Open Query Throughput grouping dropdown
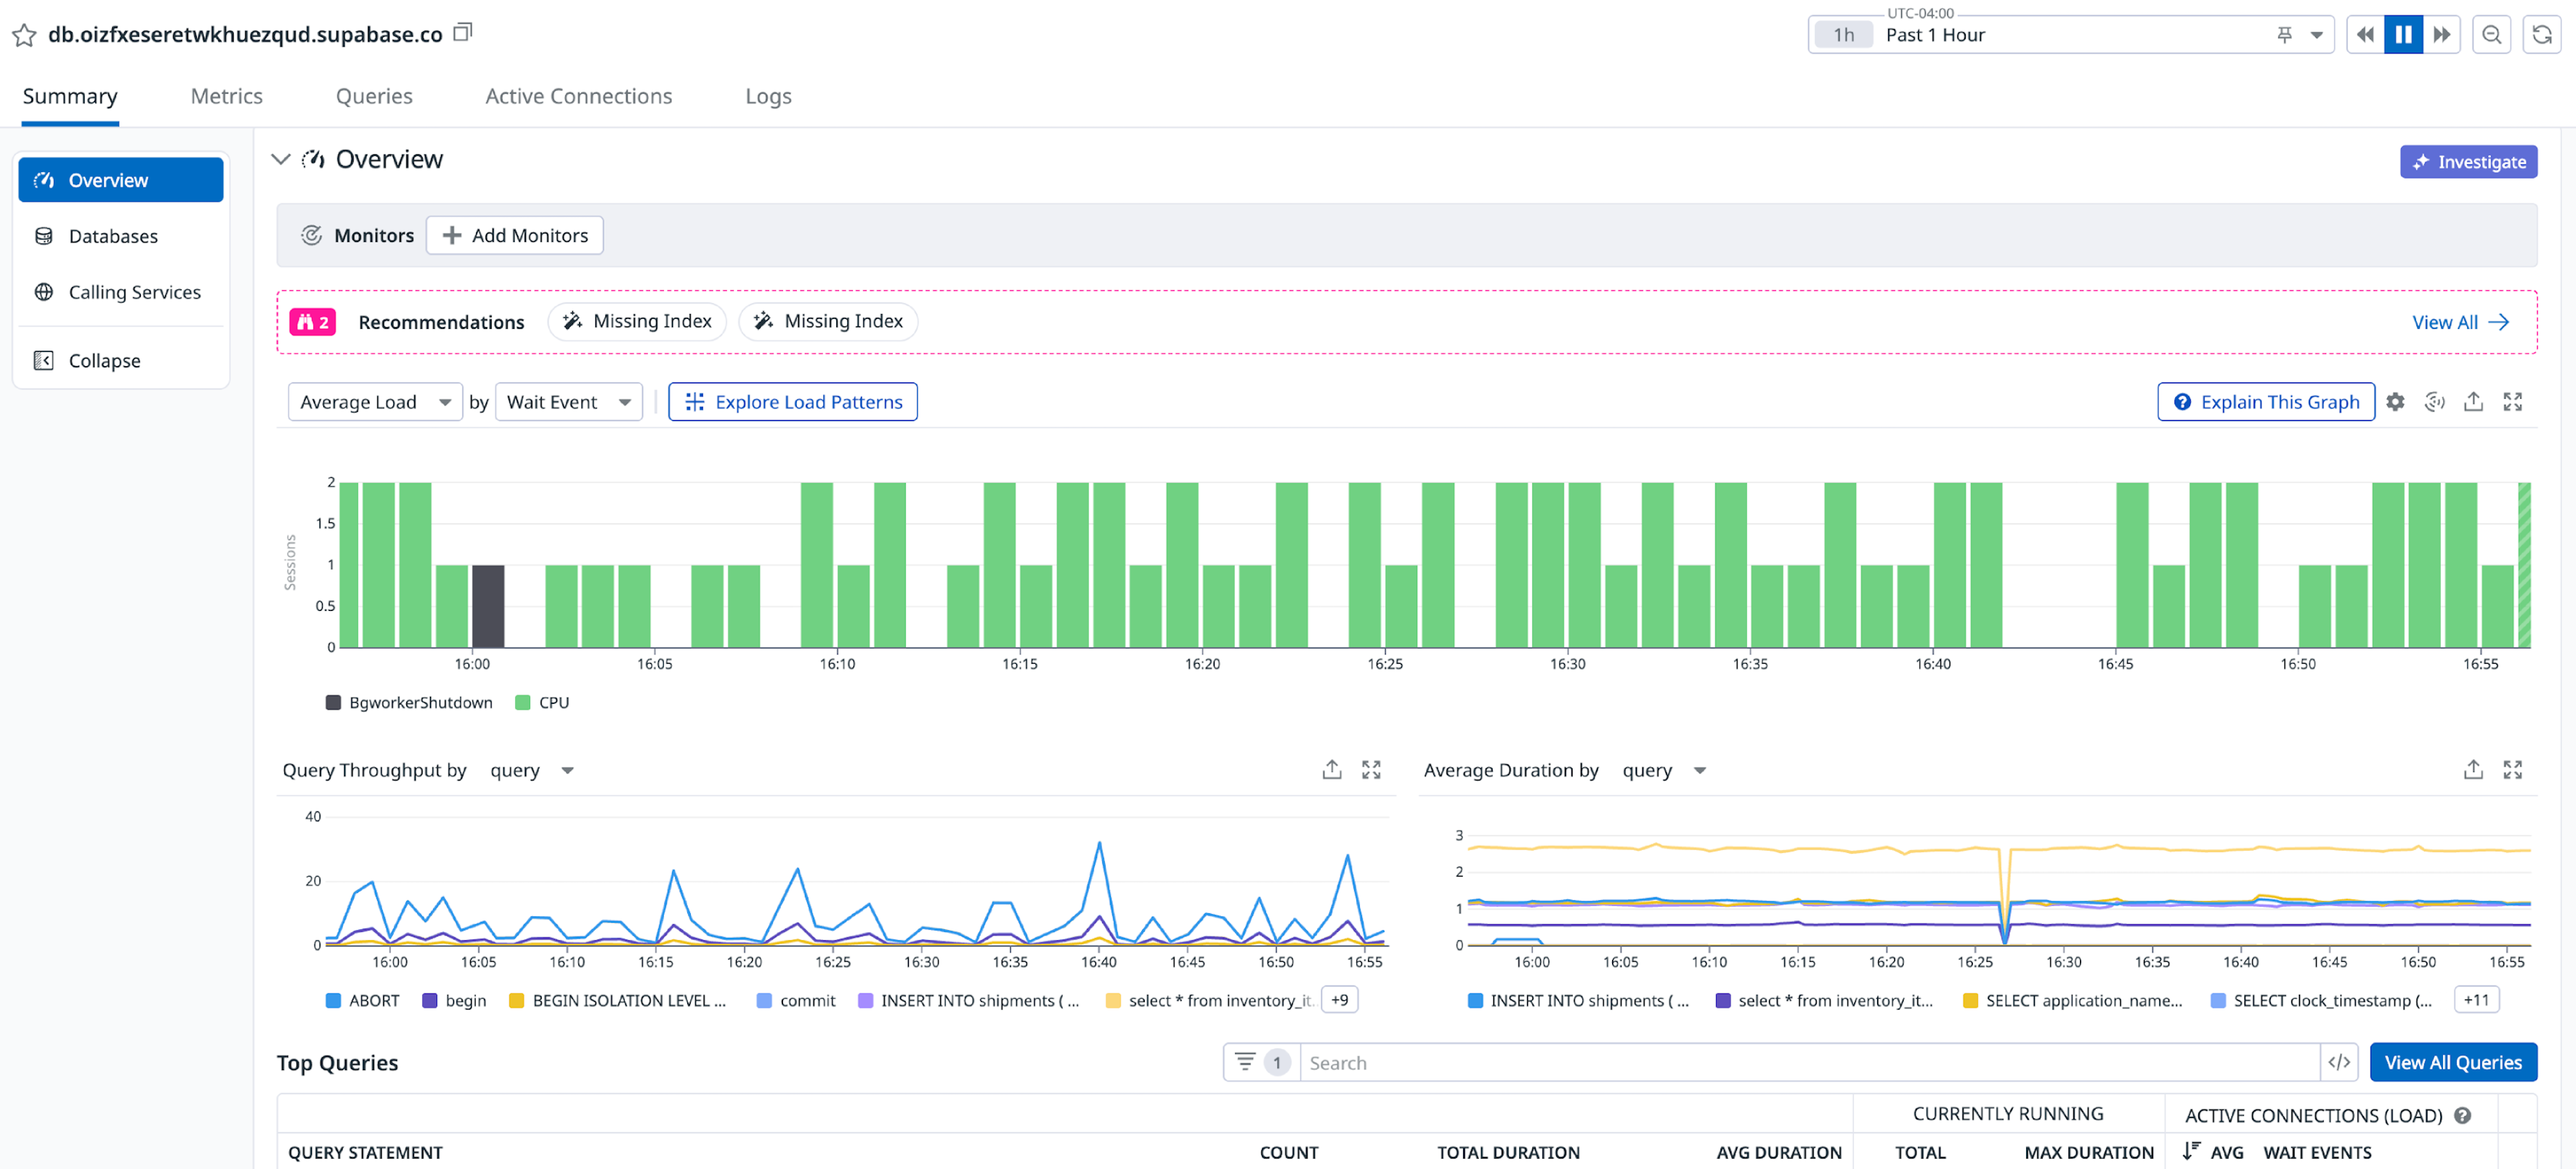This screenshot has width=2576, height=1169. (531, 770)
